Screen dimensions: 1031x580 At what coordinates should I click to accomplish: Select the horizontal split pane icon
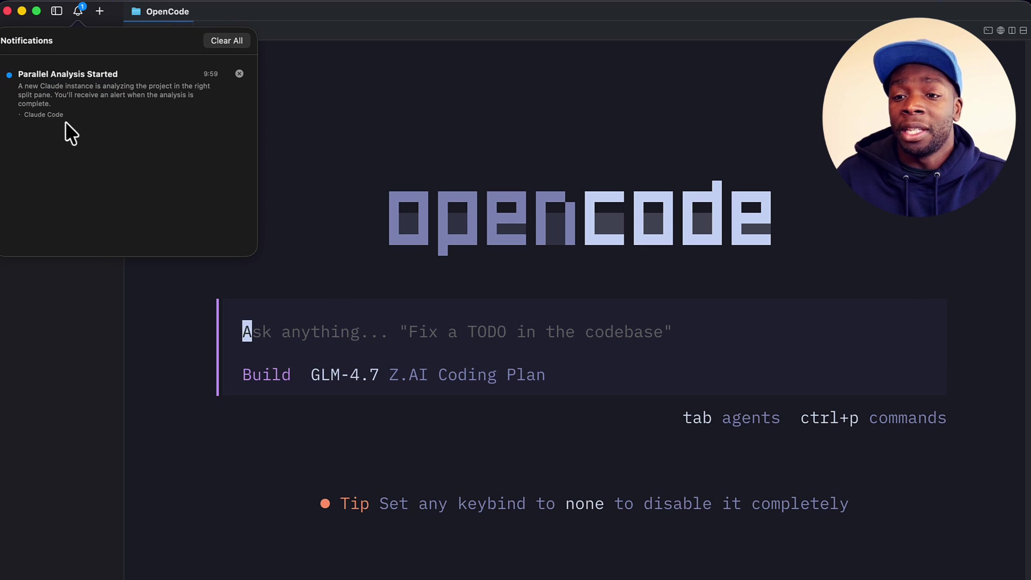[x=1023, y=31]
